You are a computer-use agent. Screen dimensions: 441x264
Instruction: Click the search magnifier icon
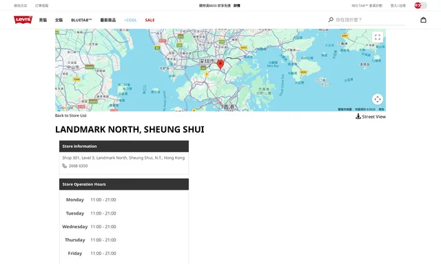331,20
